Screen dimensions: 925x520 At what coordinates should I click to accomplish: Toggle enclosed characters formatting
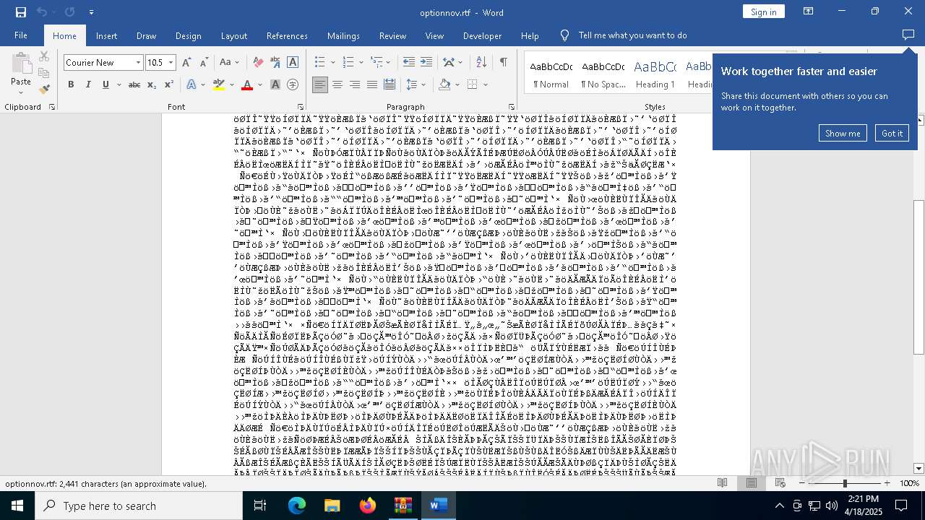click(x=293, y=84)
